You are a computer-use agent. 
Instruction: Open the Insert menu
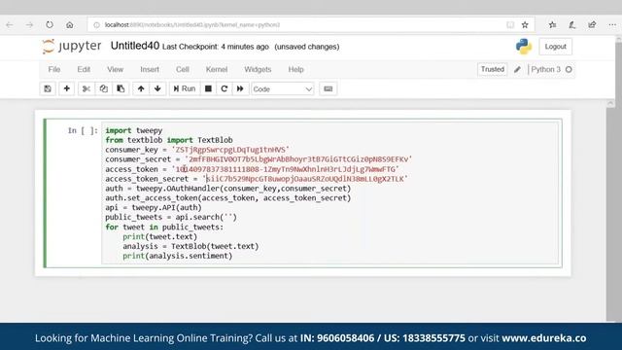click(150, 69)
